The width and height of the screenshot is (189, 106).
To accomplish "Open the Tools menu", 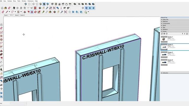I will pyautogui.click(x=19, y=1).
